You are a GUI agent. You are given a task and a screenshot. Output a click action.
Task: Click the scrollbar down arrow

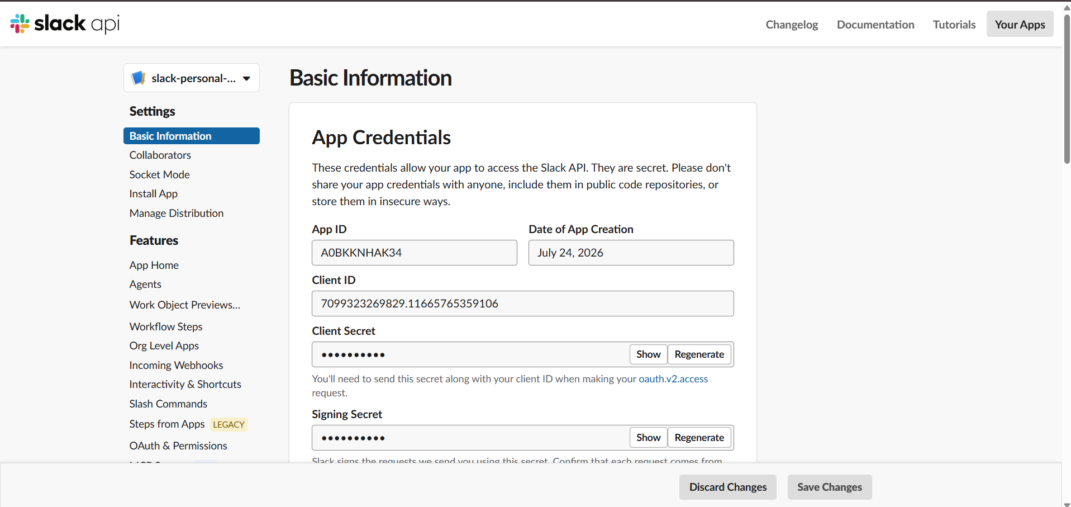coord(1067,504)
